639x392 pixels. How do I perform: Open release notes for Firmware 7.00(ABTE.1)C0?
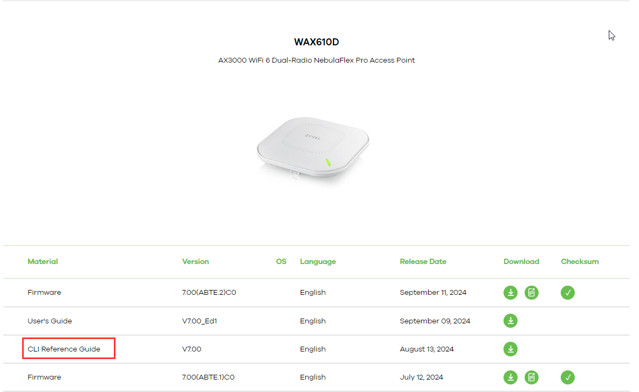click(532, 377)
